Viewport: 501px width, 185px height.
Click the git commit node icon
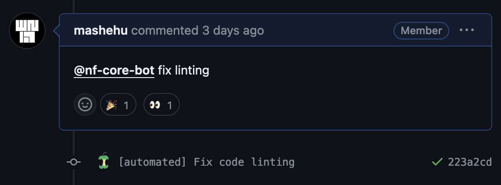pos(74,162)
